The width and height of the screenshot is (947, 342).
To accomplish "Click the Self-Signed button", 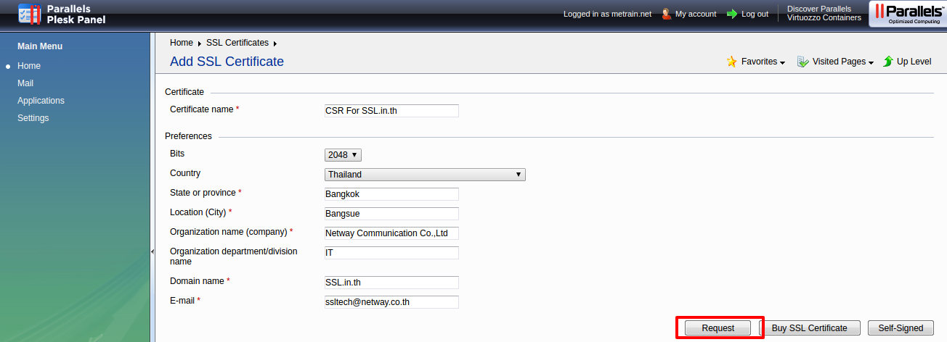I will [901, 328].
